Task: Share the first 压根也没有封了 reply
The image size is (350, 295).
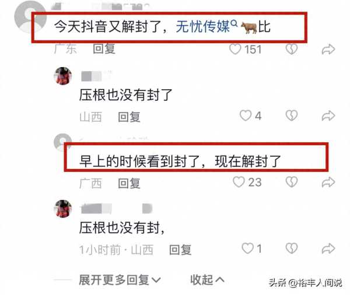Action: point(328,116)
